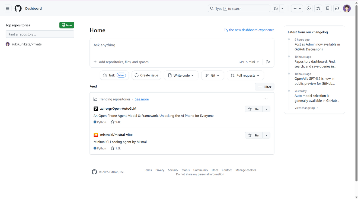Open YukiKunikata/Private repository
Viewport: 358px width, 199px height.
[27, 44]
